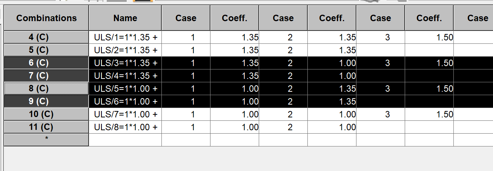Image resolution: width=493 pixels, height=171 pixels.
Task: Click the first Coeff. column header
Action: click(235, 18)
